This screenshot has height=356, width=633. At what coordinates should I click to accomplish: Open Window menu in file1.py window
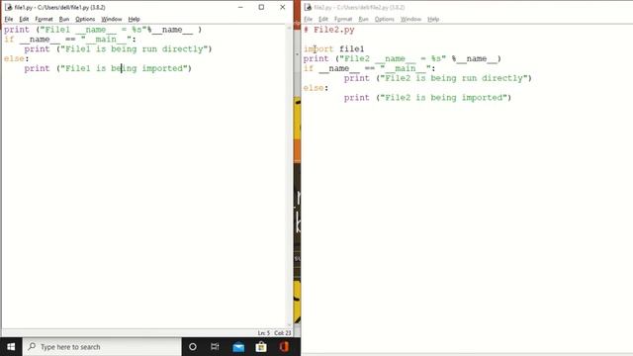(x=111, y=19)
